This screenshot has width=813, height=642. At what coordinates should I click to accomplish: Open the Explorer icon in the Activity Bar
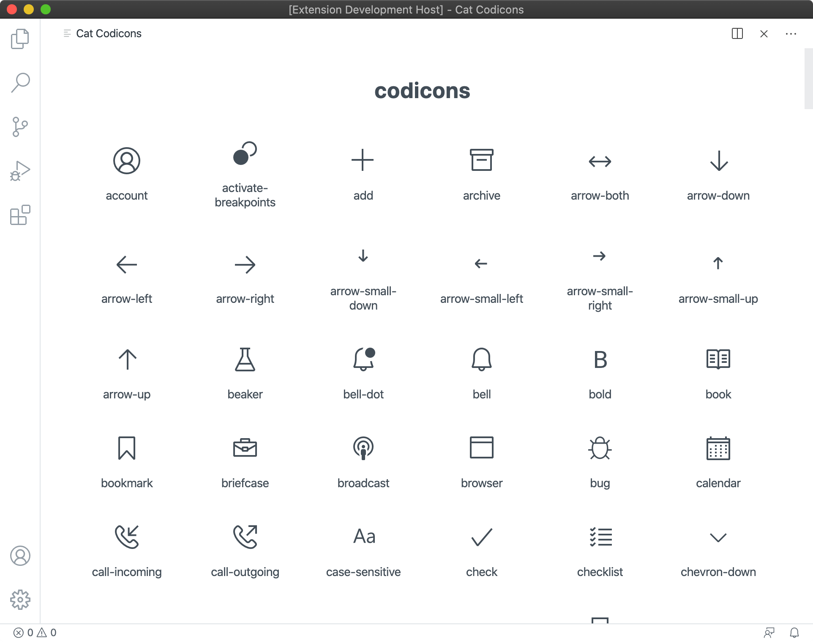coord(20,38)
